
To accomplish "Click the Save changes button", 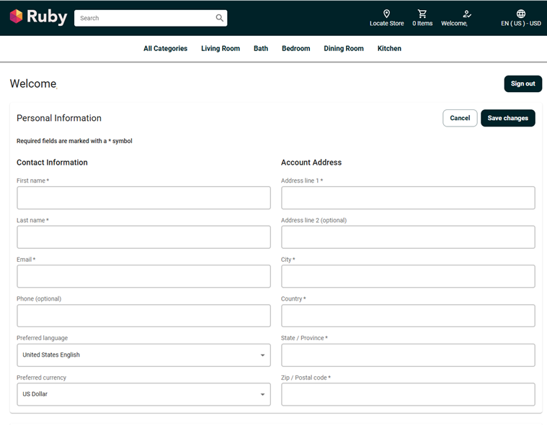I will point(507,118).
